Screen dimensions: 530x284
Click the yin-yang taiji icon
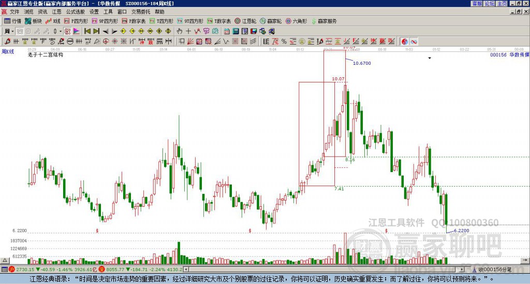coord(405,41)
